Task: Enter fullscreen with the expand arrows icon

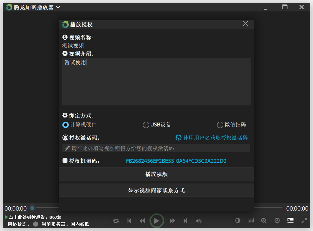Action: [x=304, y=220]
